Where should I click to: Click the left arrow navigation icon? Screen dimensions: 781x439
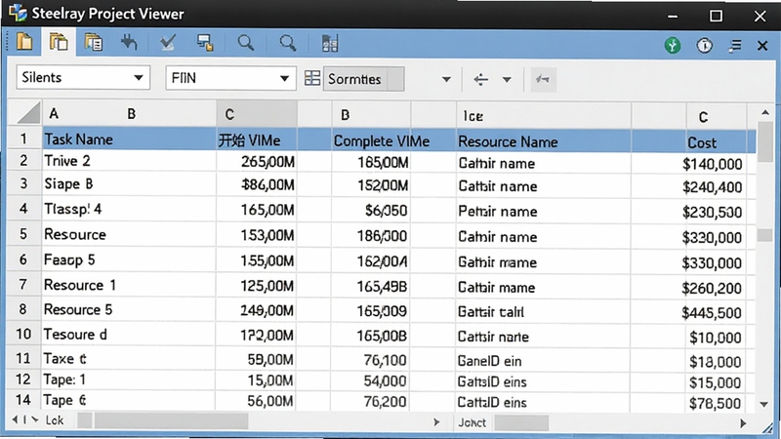coord(480,79)
